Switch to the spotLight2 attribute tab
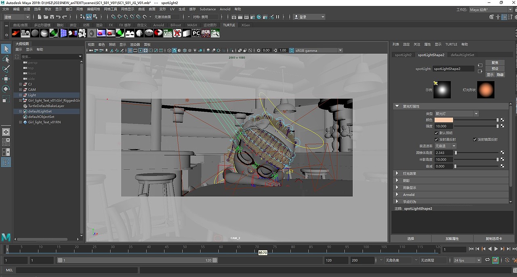517x277 pixels. pyautogui.click(x=403, y=55)
